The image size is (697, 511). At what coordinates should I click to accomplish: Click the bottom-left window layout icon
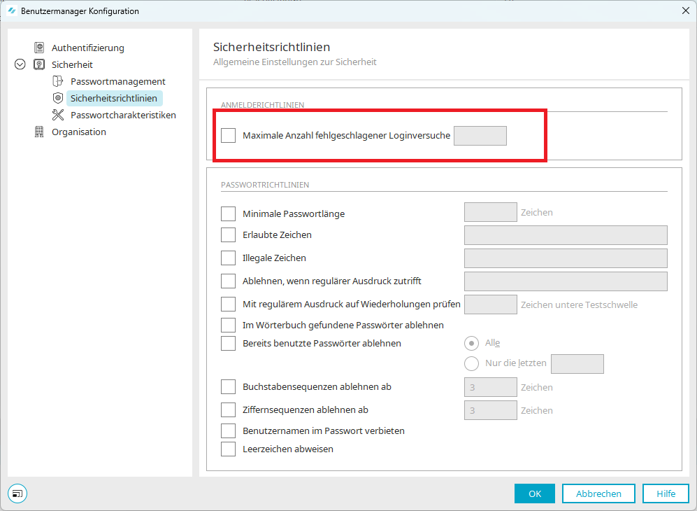click(17, 493)
